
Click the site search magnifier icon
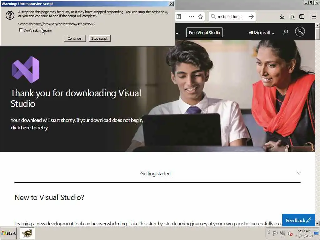pyautogui.click(x=285, y=32)
